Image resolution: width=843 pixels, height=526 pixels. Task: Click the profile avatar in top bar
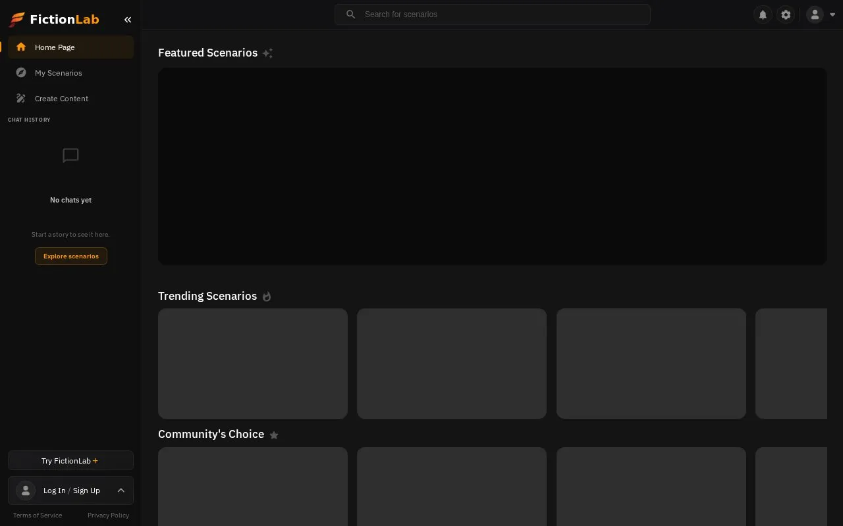[x=815, y=14]
